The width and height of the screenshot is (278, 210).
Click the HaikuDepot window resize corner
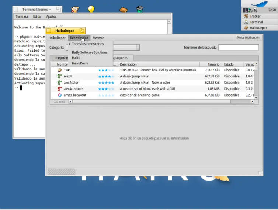(260, 174)
